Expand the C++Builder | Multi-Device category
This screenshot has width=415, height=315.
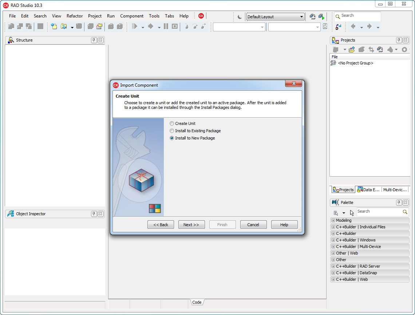click(x=333, y=247)
